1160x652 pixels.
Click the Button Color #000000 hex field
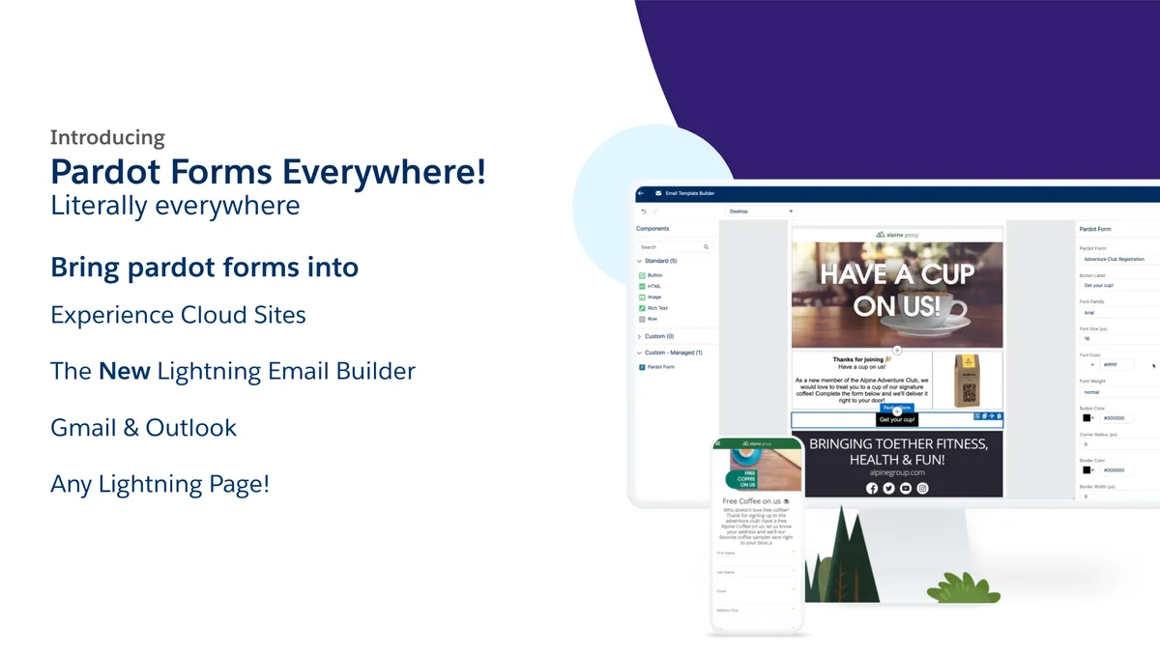tap(1117, 418)
